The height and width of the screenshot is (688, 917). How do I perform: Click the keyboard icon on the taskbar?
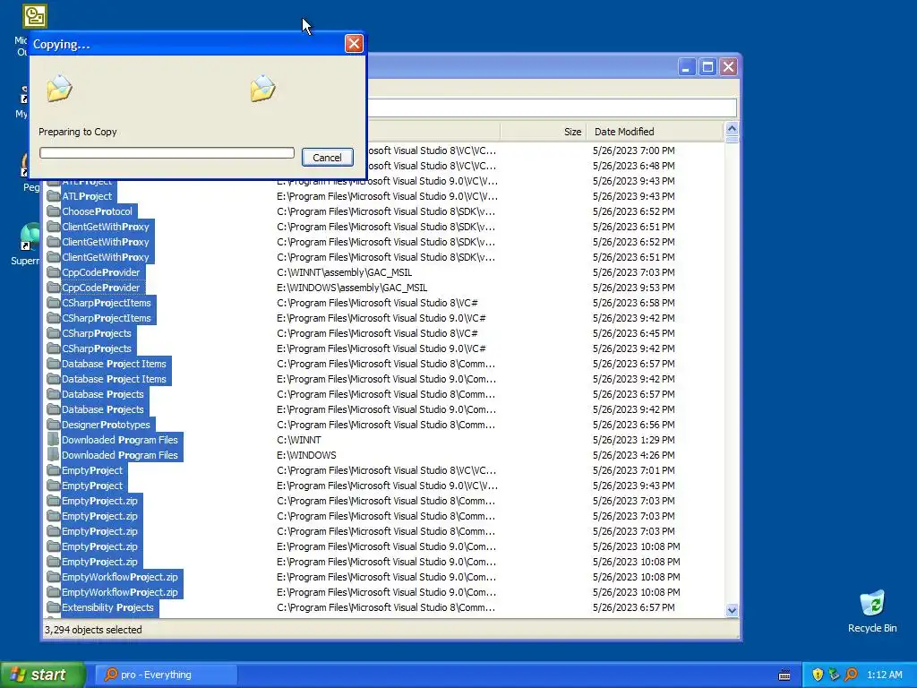[784, 675]
